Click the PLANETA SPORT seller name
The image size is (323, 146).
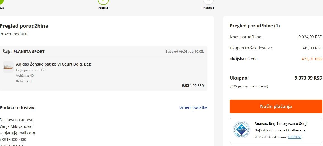pyautogui.click(x=29, y=52)
